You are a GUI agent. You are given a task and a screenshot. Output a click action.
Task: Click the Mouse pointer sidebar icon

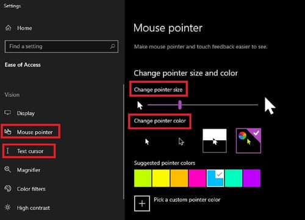pos(8,132)
